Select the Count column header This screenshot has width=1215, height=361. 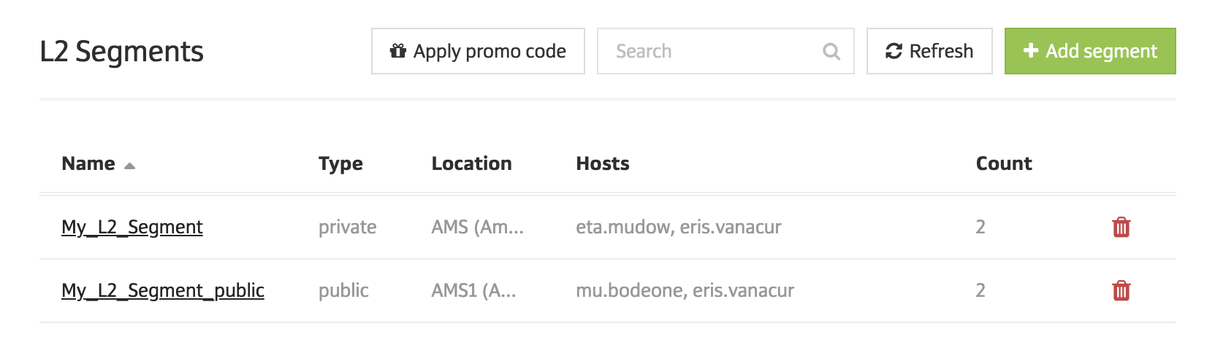[1003, 164]
